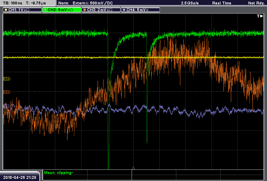The image size is (267, 181).
Task: Click the yellow dot icon in CH1 tab
Action: (6, 10)
